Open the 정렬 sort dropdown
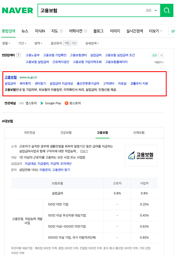The width and height of the screenshot is (175, 256). 6,43
